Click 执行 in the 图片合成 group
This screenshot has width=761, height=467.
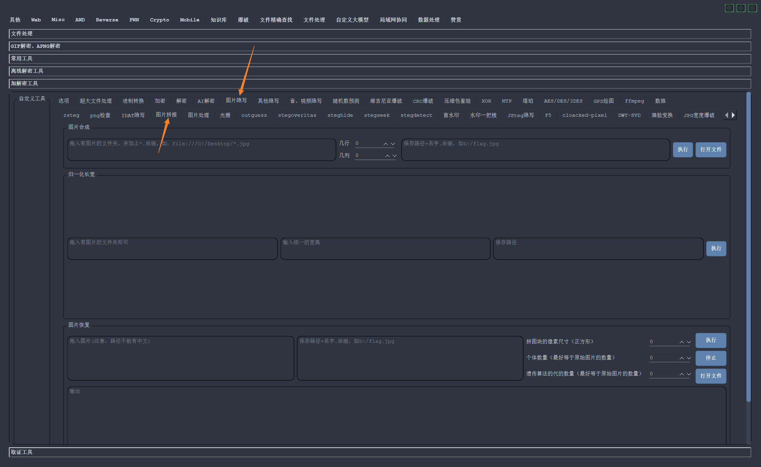coord(683,149)
